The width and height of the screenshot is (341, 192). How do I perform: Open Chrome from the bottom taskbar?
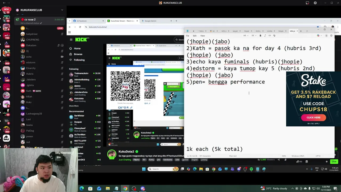click(125, 189)
